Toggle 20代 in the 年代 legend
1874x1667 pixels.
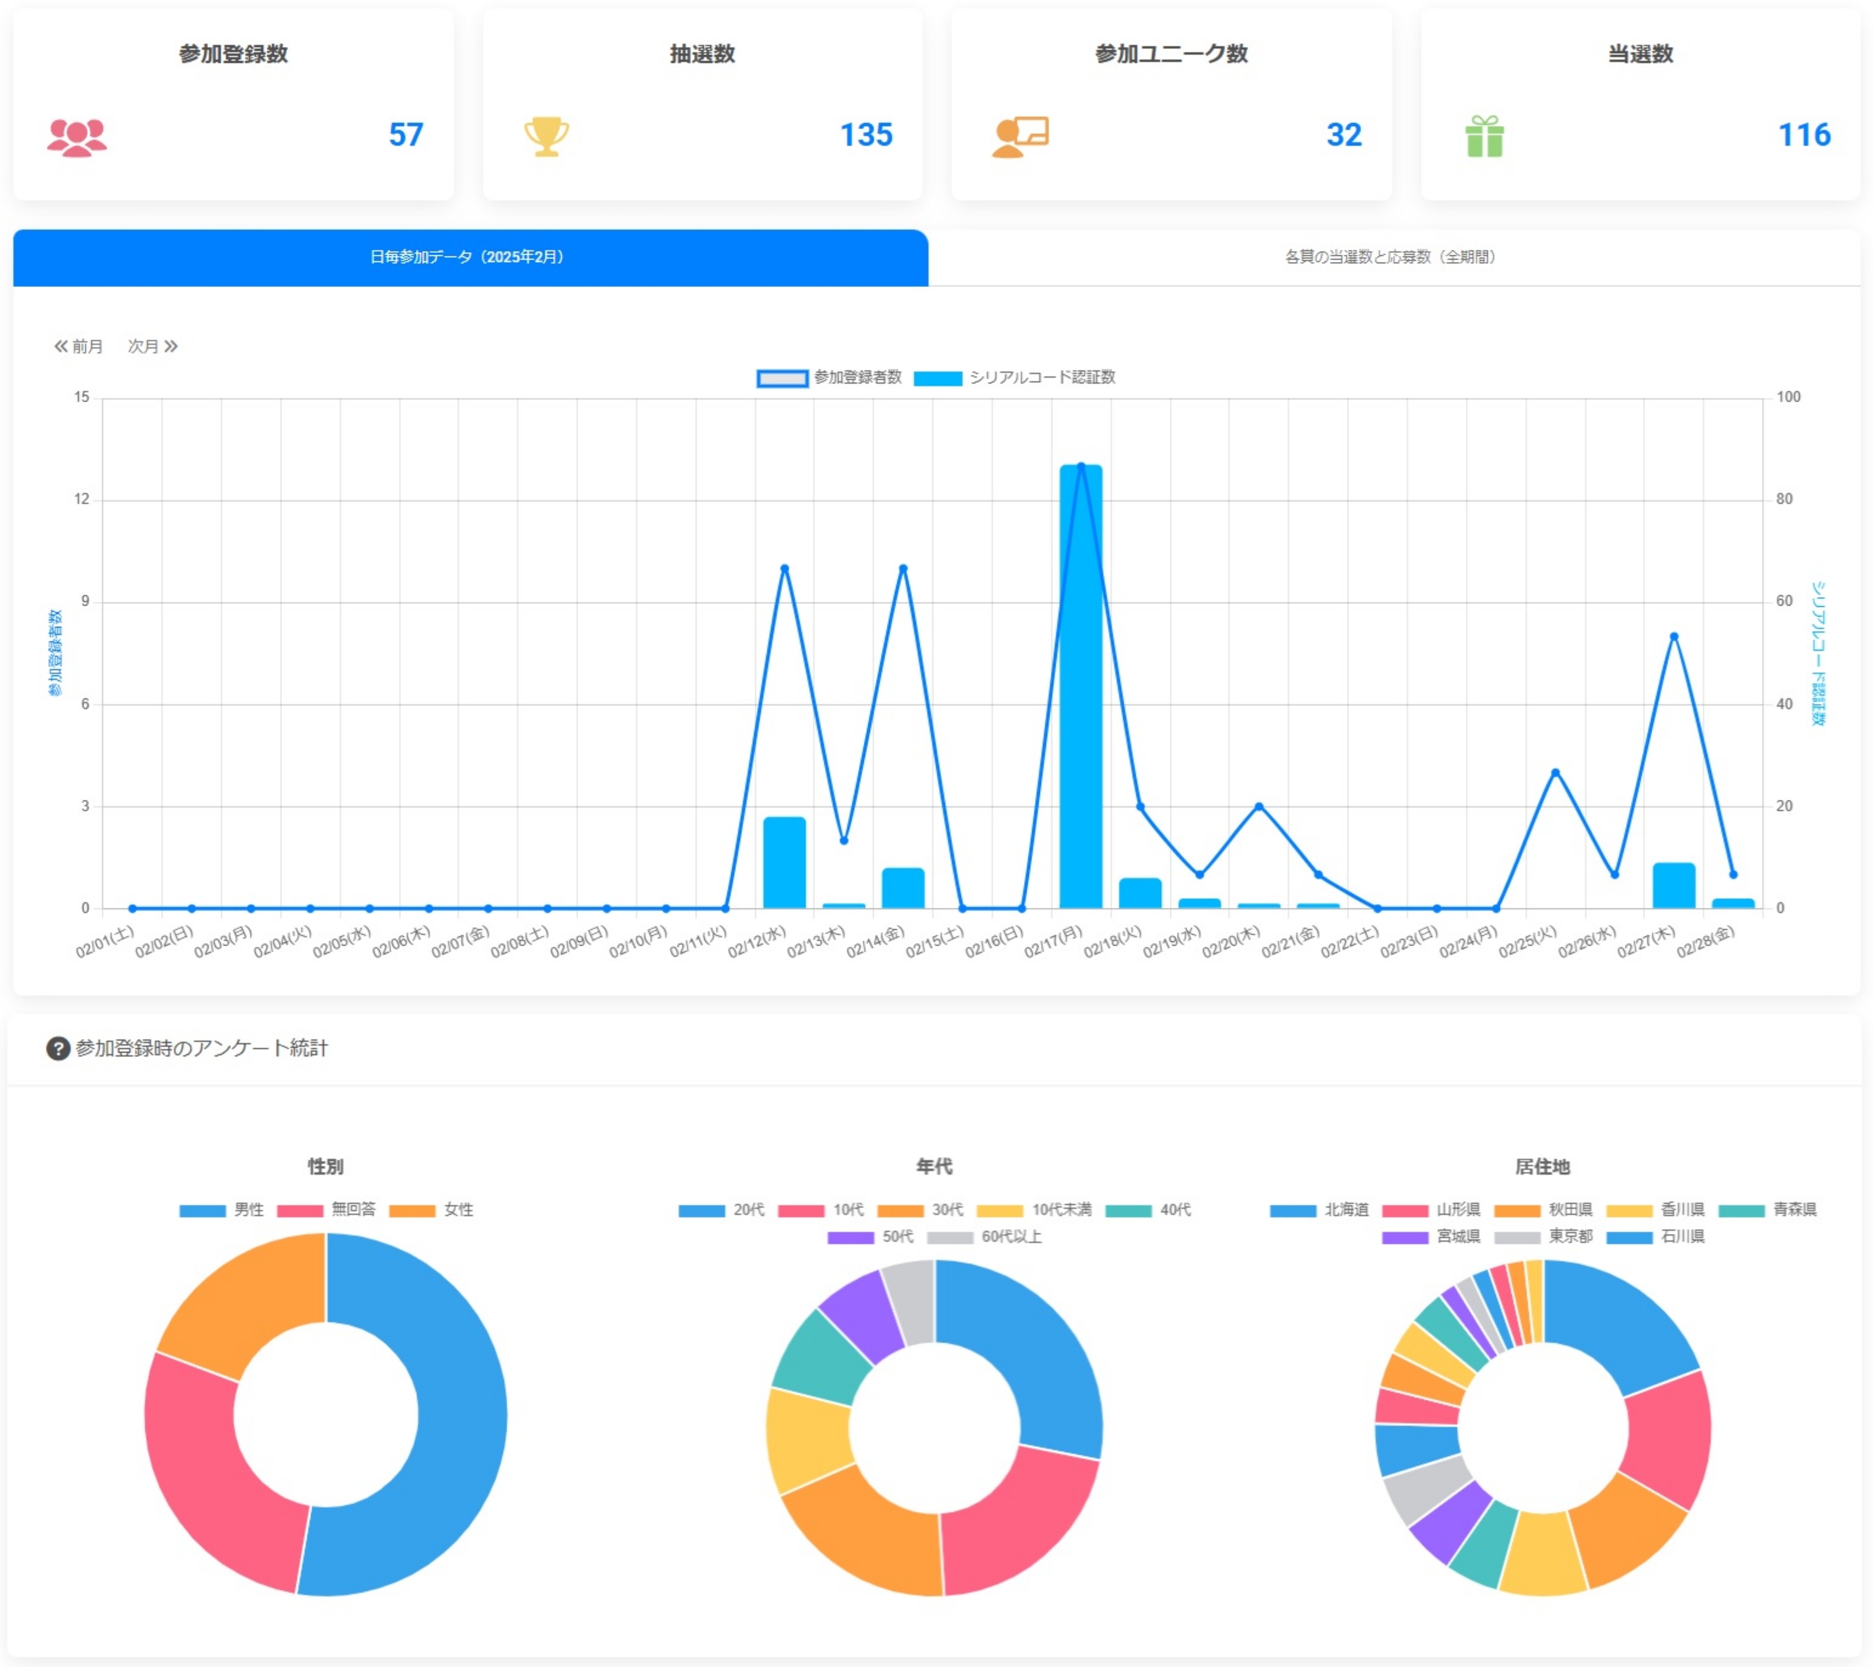(721, 1211)
